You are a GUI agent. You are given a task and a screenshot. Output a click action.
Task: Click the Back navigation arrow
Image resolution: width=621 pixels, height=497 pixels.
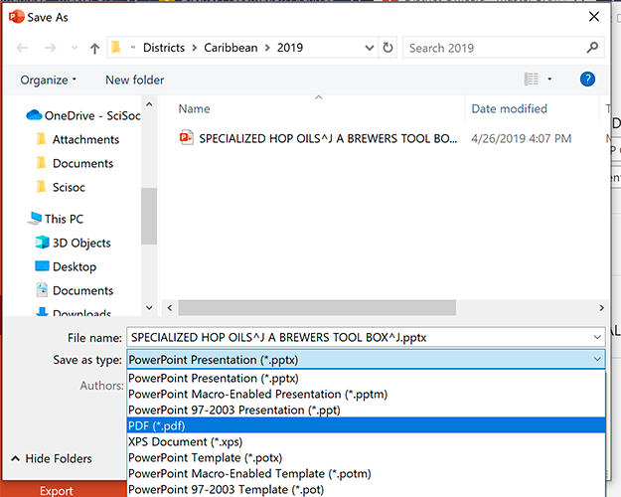(22, 48)
